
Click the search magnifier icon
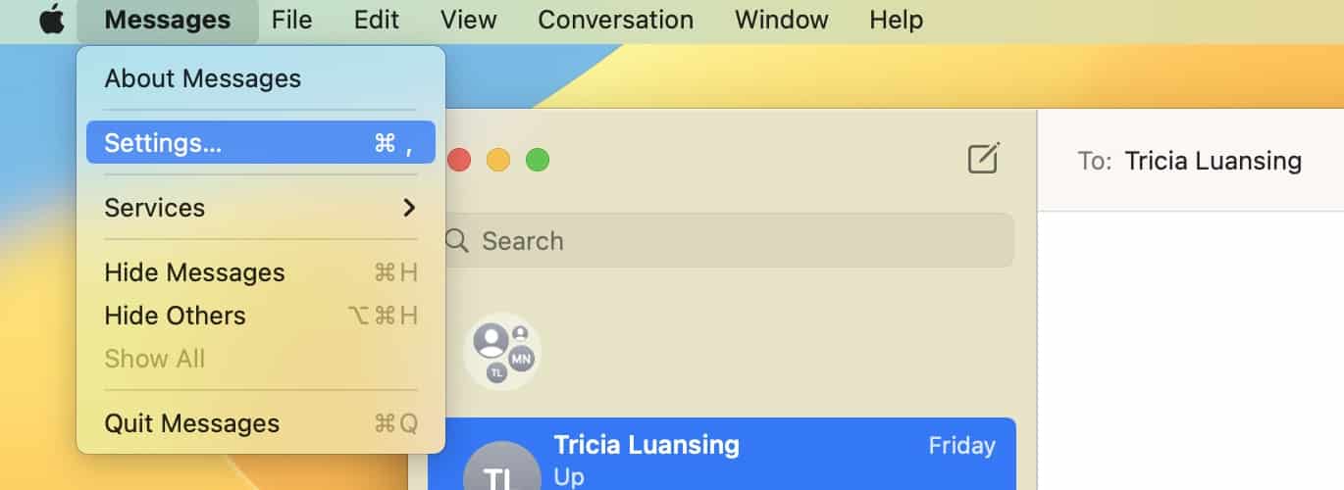457,241
